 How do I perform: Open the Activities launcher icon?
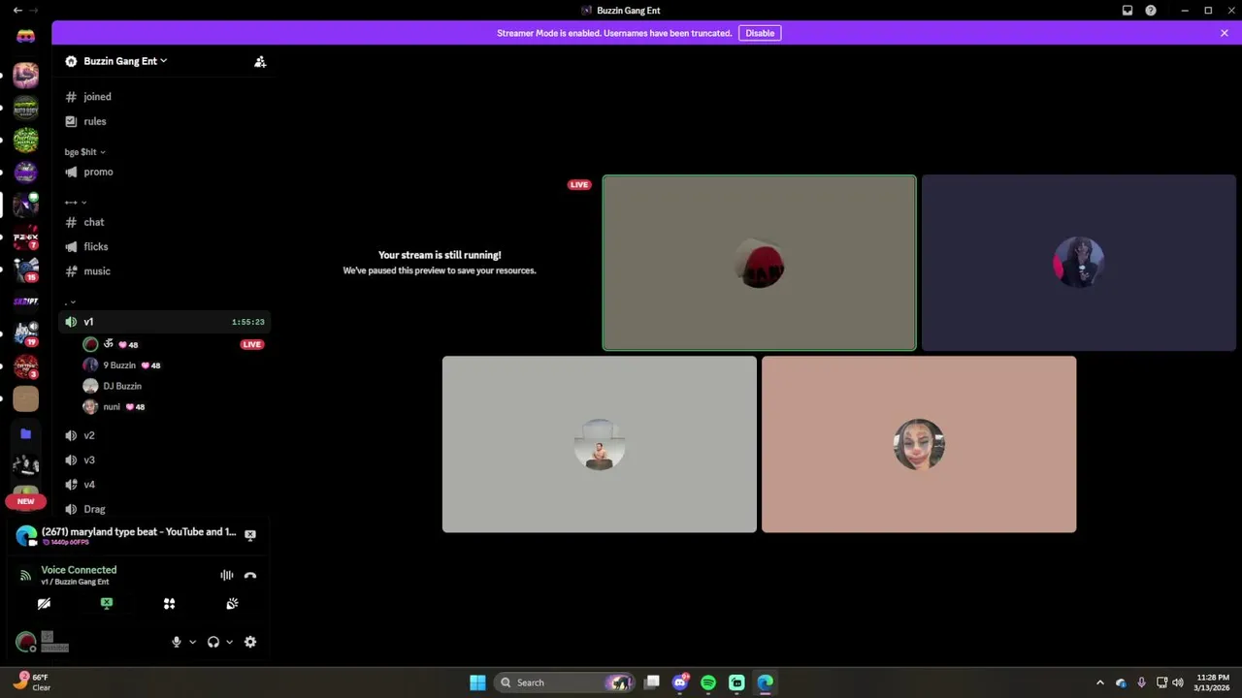pos(169,603)
